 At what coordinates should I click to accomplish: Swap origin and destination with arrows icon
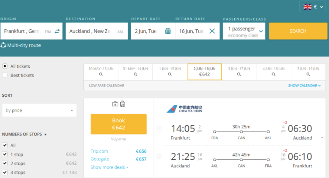point(57,31)
